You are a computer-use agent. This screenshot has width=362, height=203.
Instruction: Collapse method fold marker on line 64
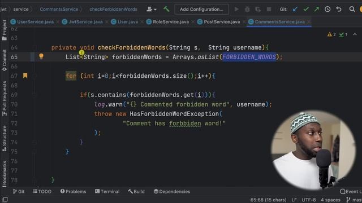(x=34, y=47)
